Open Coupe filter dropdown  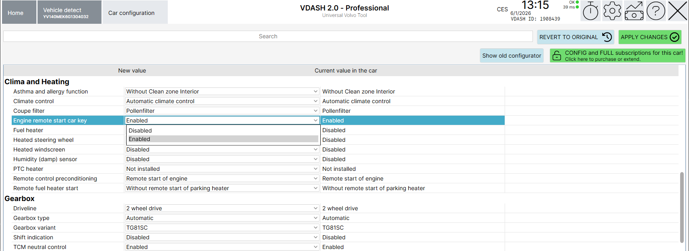click(222, 111)
